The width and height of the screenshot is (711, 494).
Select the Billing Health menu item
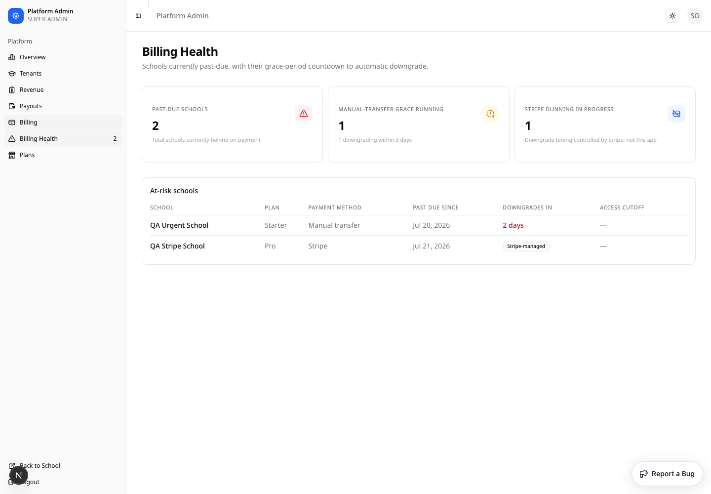(63, 139)
